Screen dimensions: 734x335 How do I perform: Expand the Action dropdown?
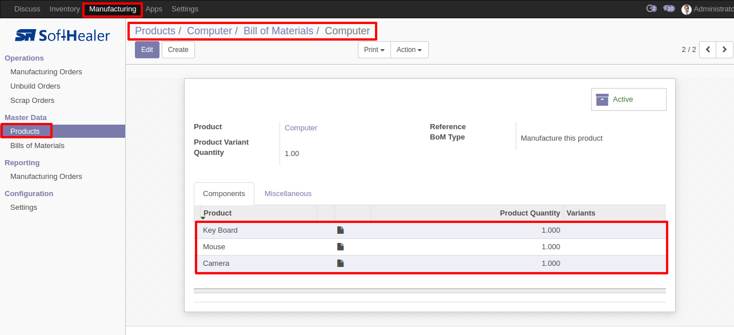(409, 50)
